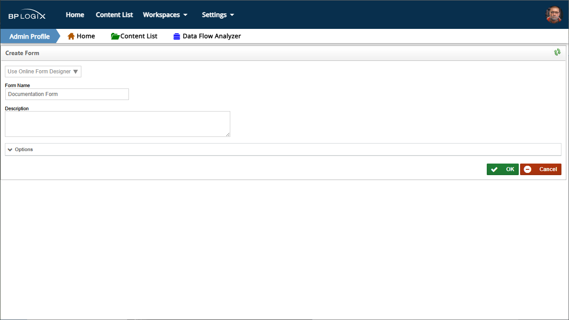Click the Description label
Viewport: 569px width, 320px height.
17,108
